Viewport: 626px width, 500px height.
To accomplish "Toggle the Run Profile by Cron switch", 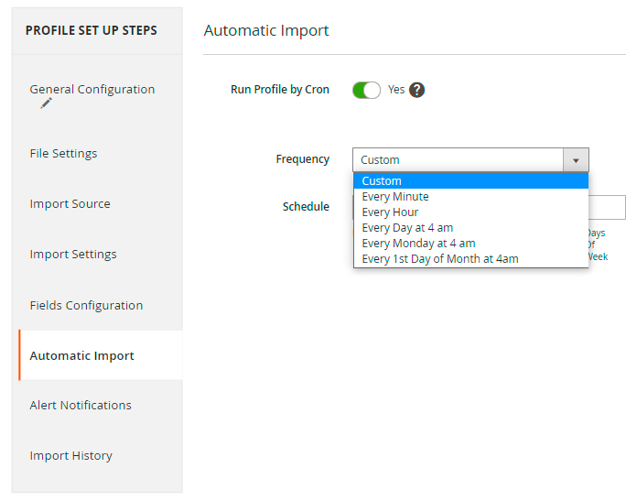I will click(x=366, y=90).
